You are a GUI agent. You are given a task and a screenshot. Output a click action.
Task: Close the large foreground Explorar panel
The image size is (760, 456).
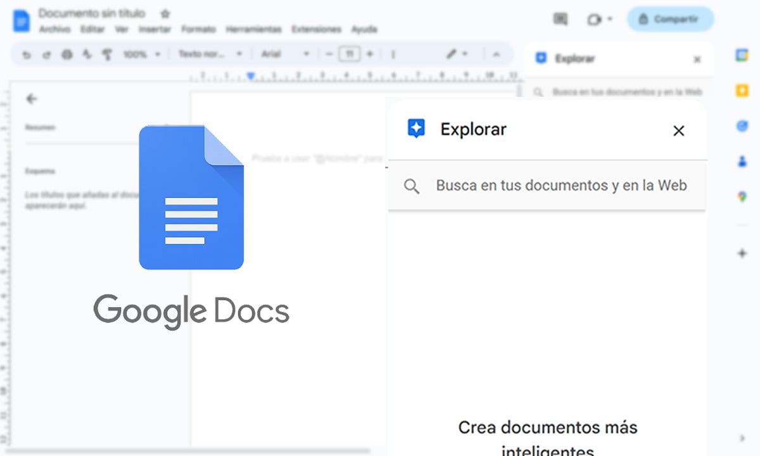tap(679, 131)
